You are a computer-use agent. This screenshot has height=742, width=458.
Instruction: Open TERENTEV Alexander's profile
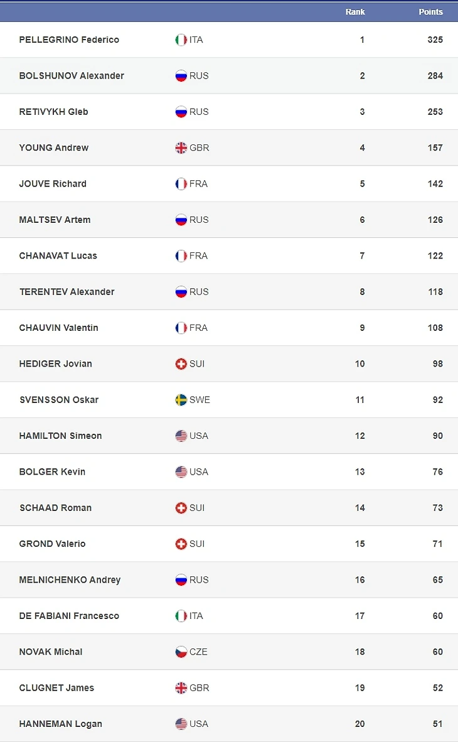coord(67,292)
